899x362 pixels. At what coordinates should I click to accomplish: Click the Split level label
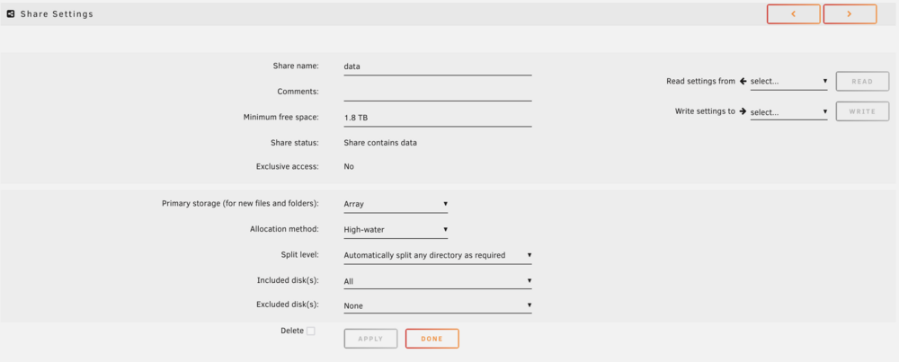[298, 255]
